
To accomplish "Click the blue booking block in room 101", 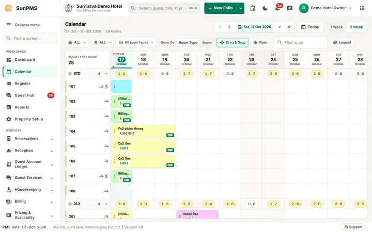I will point(121,87).
